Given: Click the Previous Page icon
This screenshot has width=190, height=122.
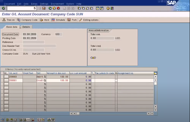Looking at the screenshot, I should tap(83, 8).
